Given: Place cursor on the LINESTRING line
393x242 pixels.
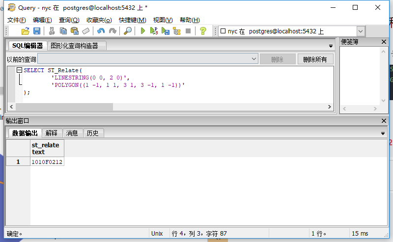Looking at the screenshot, I should (90, 78).
